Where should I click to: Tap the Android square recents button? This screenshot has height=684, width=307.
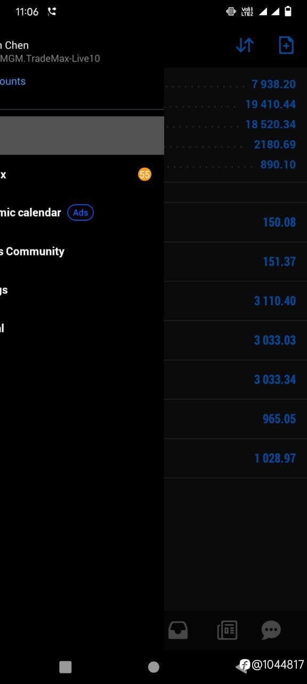tap(65, 666)
